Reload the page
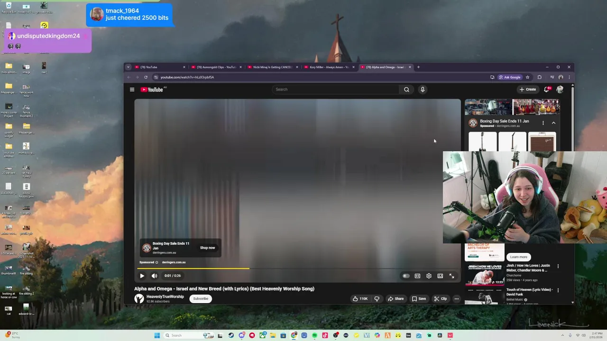Viewport: 607px width, 341px height. (x=146, y=77)
